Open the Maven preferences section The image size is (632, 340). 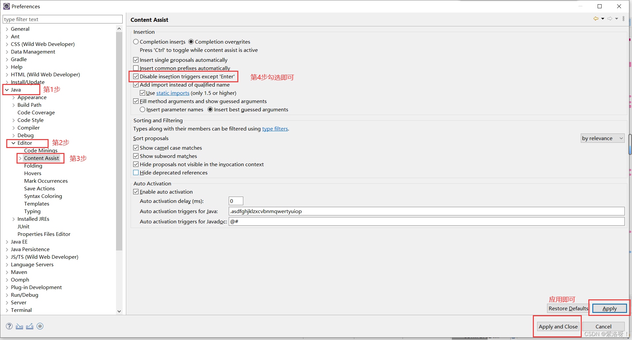19,272
